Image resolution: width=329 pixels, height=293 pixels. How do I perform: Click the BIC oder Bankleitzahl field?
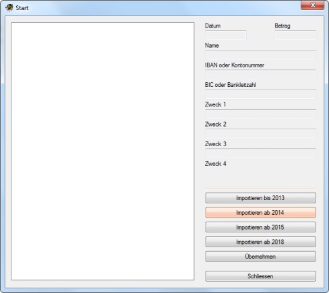tap(260, 94)
